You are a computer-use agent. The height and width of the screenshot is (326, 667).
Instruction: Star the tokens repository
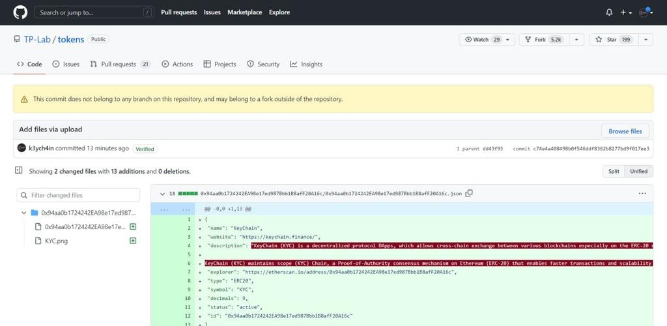pos(614,40)
